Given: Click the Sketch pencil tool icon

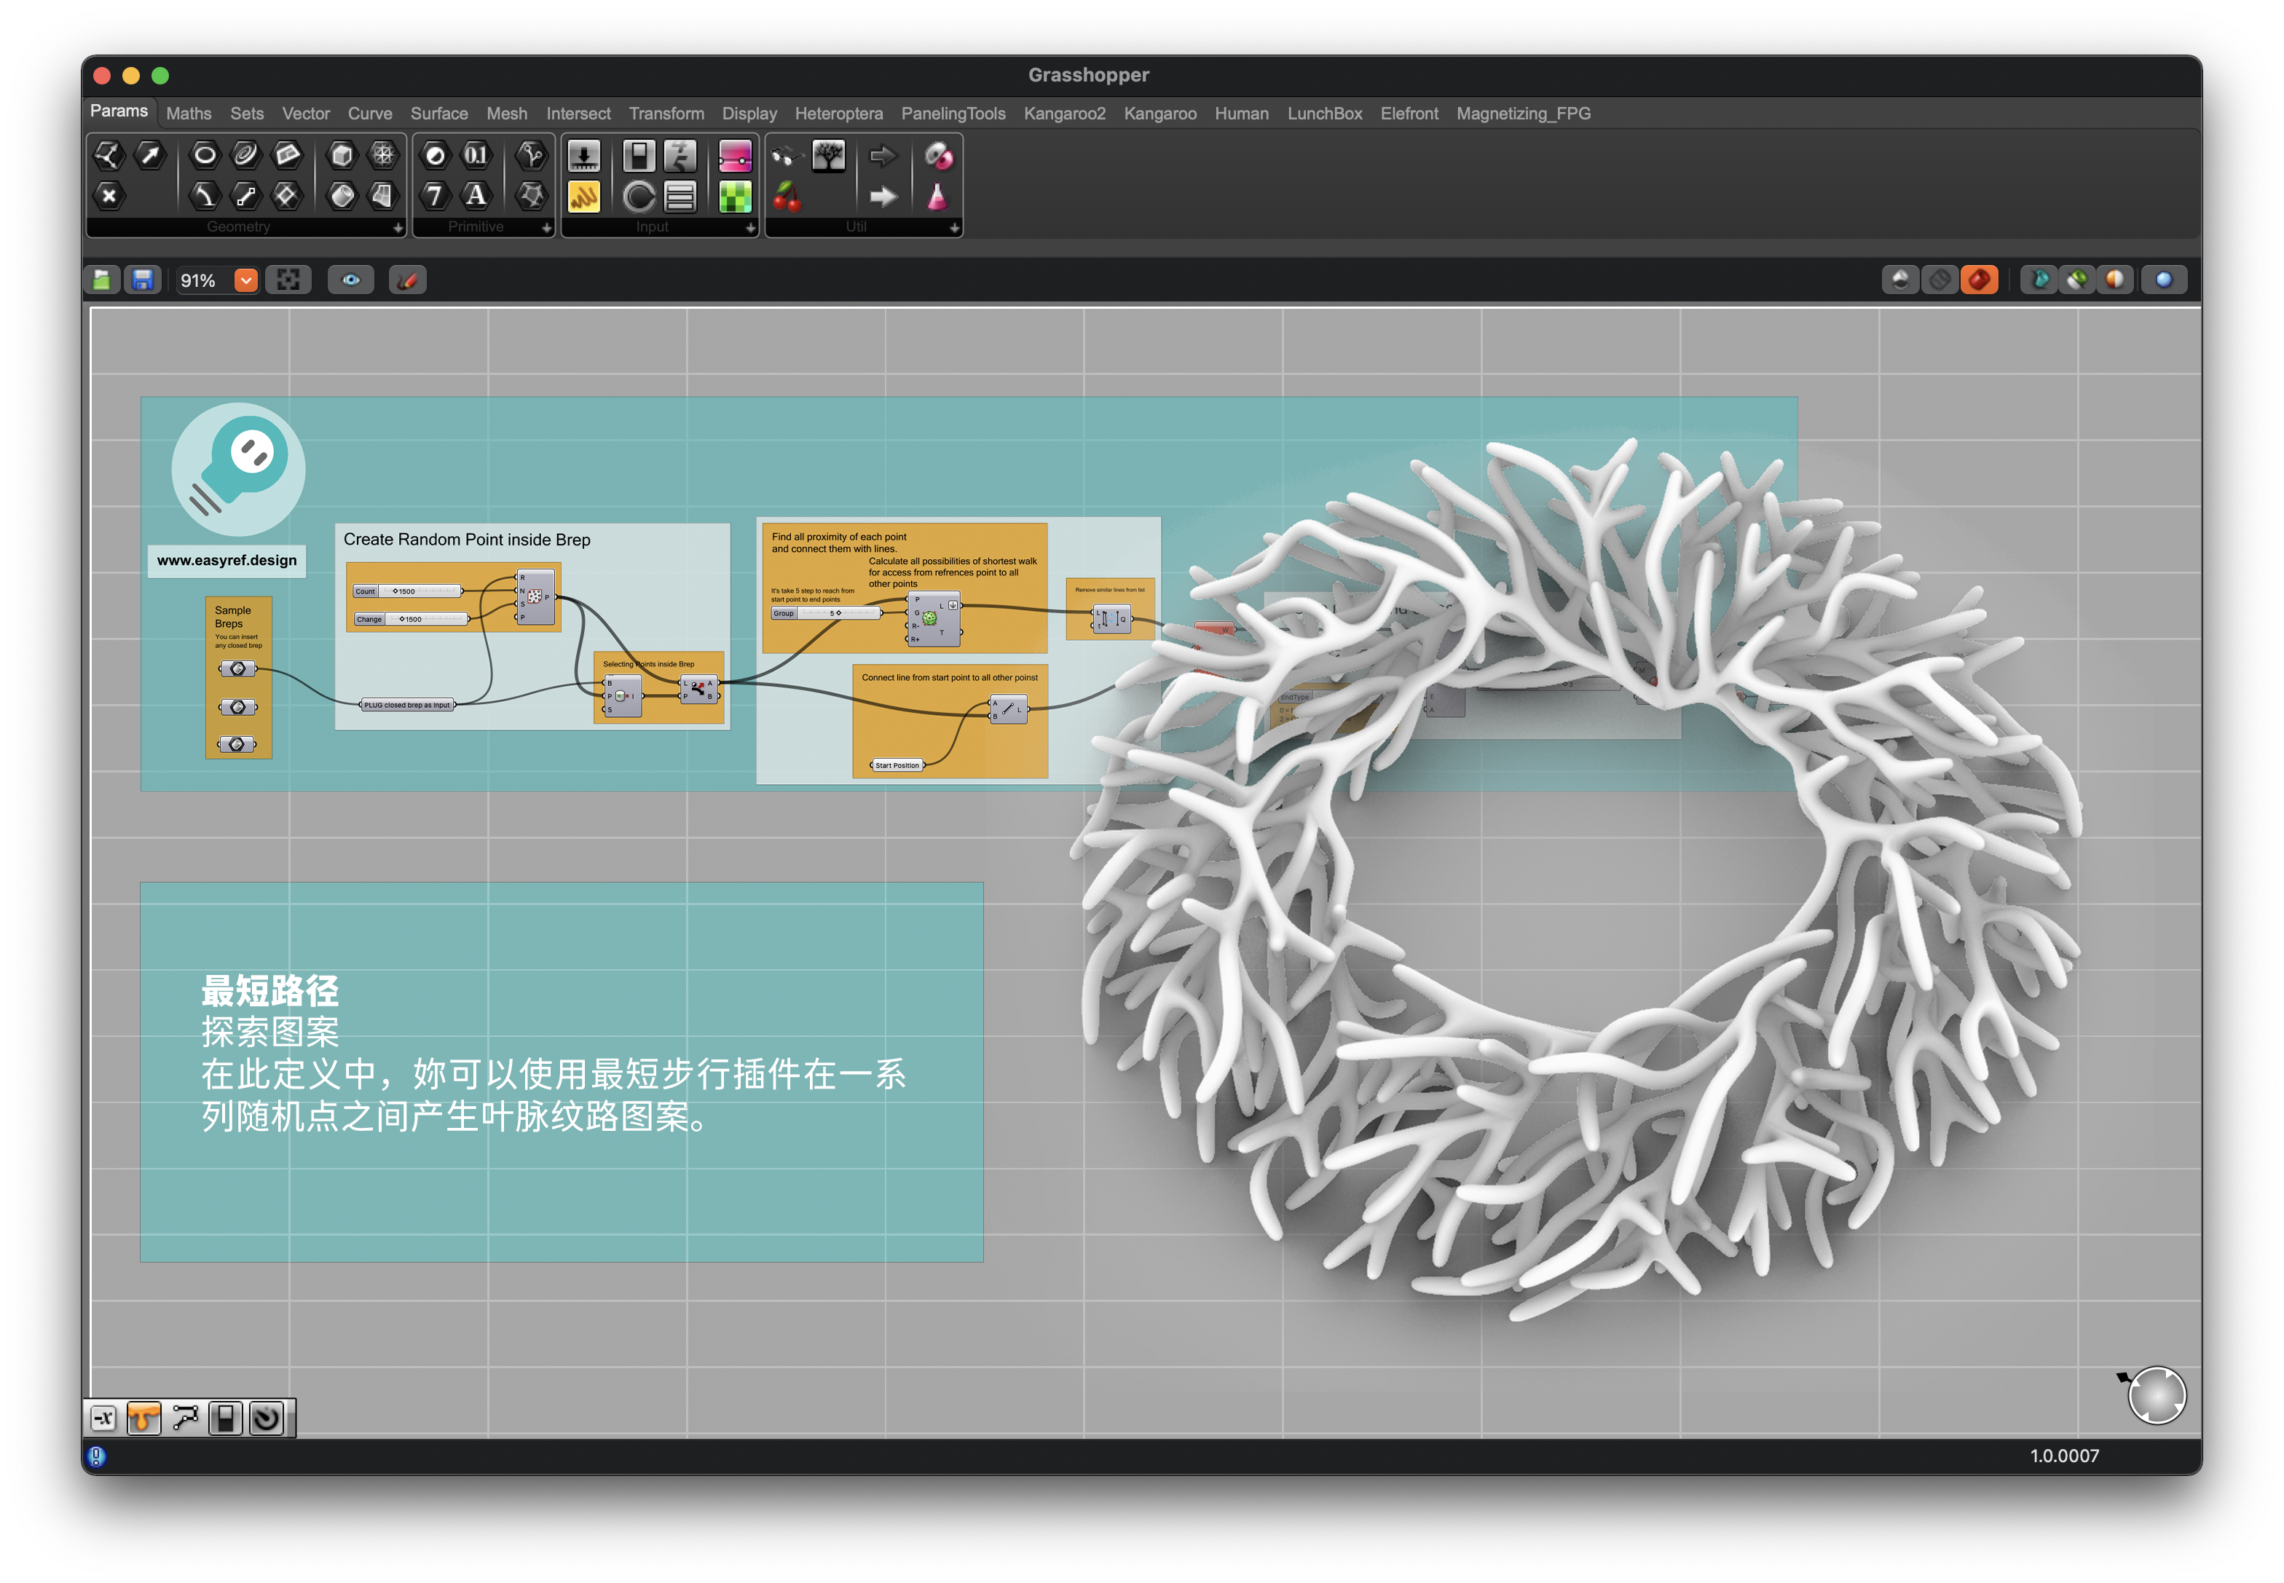Looking at the screenshot, I should [x=407, y=280].
